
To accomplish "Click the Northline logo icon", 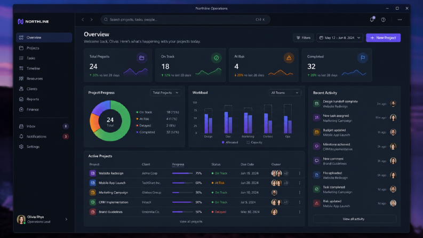I will pyautogui.click(x=20, y=21).
